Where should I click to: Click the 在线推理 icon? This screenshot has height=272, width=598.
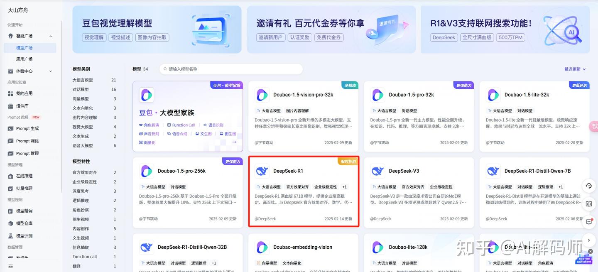tap(11, 176)
